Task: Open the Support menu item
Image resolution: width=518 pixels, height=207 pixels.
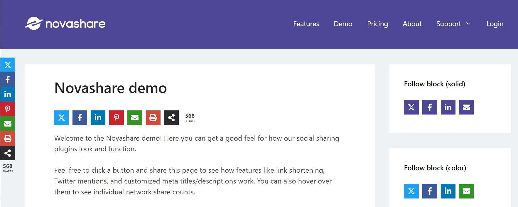Action: [x=448, y=24]
